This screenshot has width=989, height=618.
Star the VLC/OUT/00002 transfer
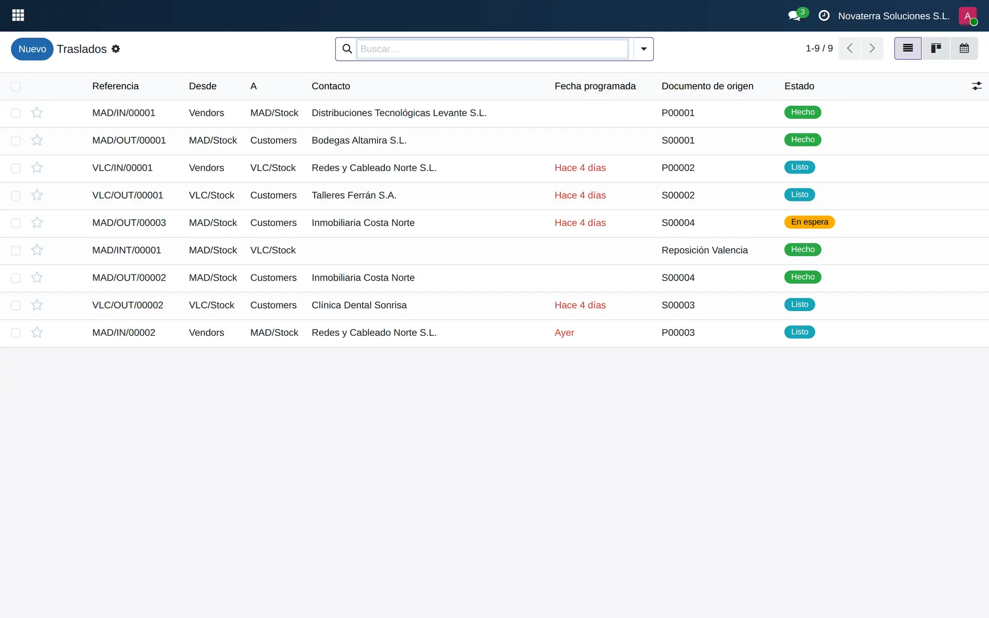pyautogui.click(x=37, y=305)
